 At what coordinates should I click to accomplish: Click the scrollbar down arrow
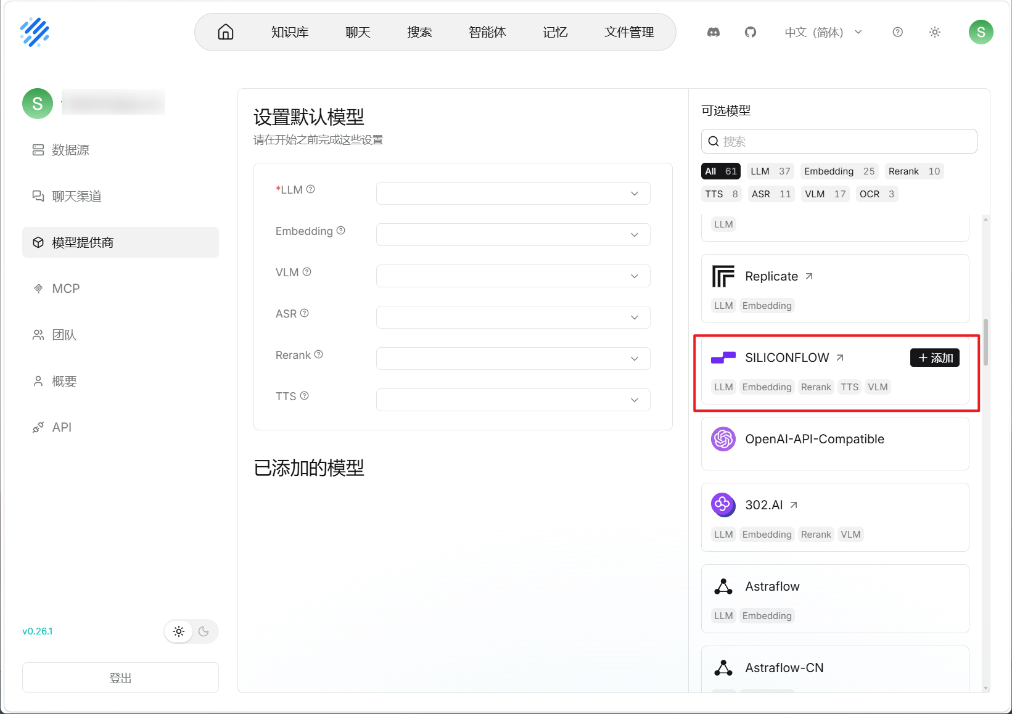[986, 688]
